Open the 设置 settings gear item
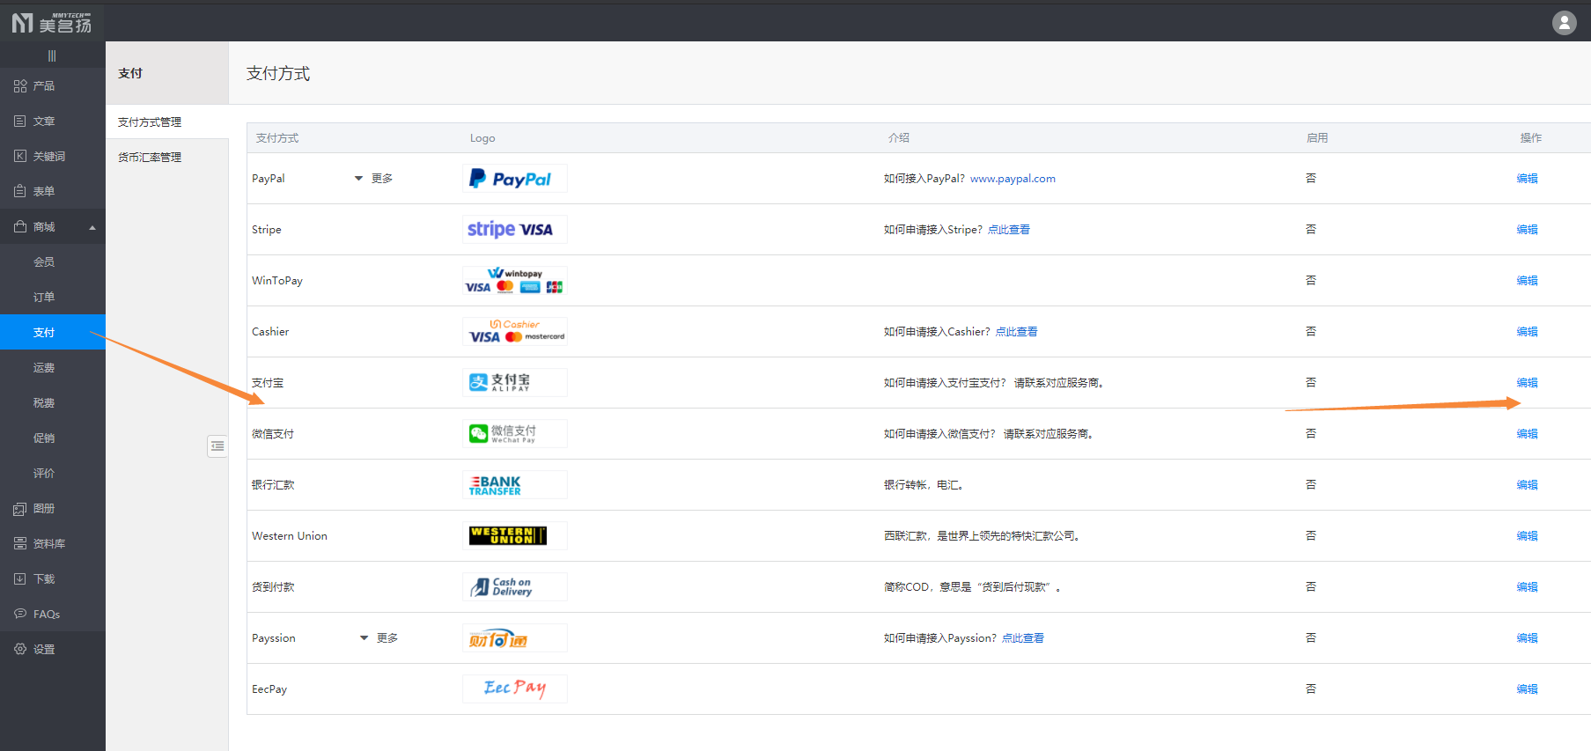Image resolution: width=1591 pixels, height=751 pixels. coord(43,650)
